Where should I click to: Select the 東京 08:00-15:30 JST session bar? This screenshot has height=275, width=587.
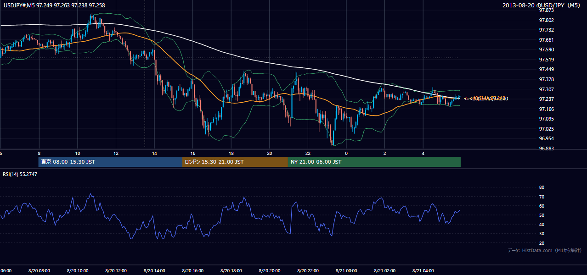tap(110, 162)
